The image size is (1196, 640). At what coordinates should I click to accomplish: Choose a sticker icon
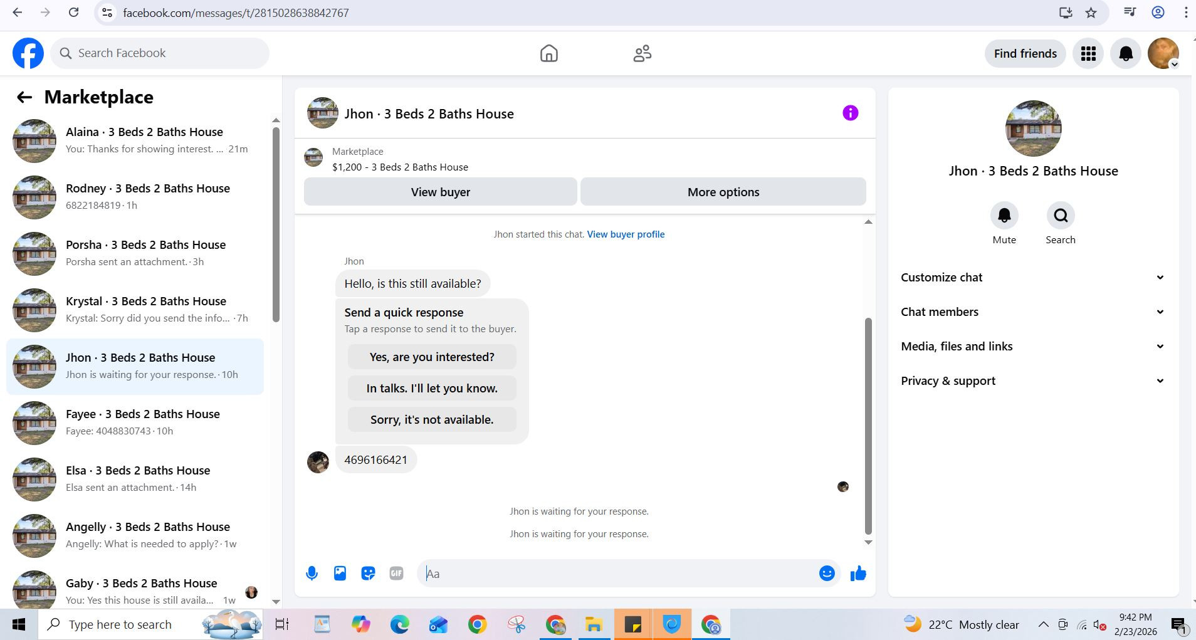(368, 573)
